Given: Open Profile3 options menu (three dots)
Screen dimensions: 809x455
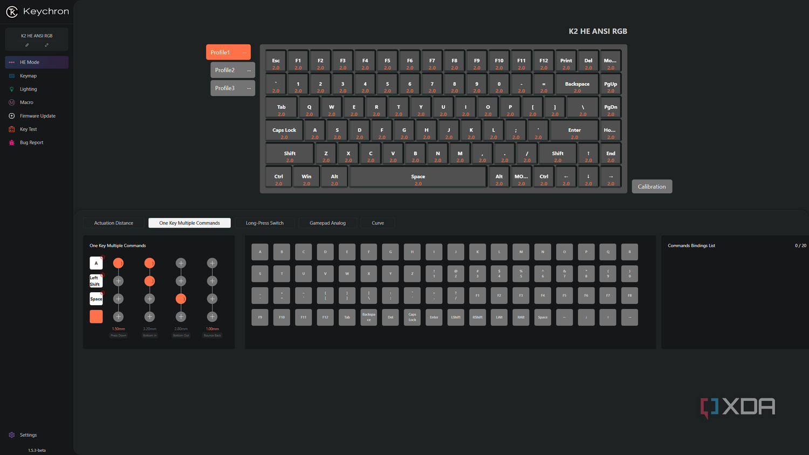Looking at the screenshot, I should pyautogui.click(x=249, y=88).
